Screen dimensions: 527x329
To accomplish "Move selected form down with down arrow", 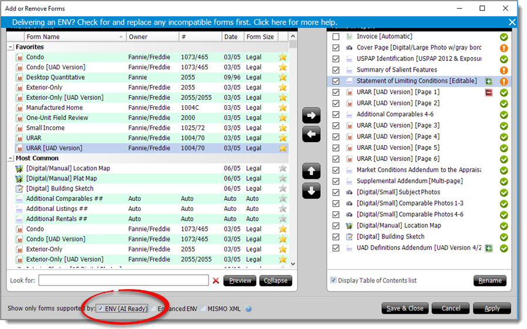I will (x=311, y=190).
